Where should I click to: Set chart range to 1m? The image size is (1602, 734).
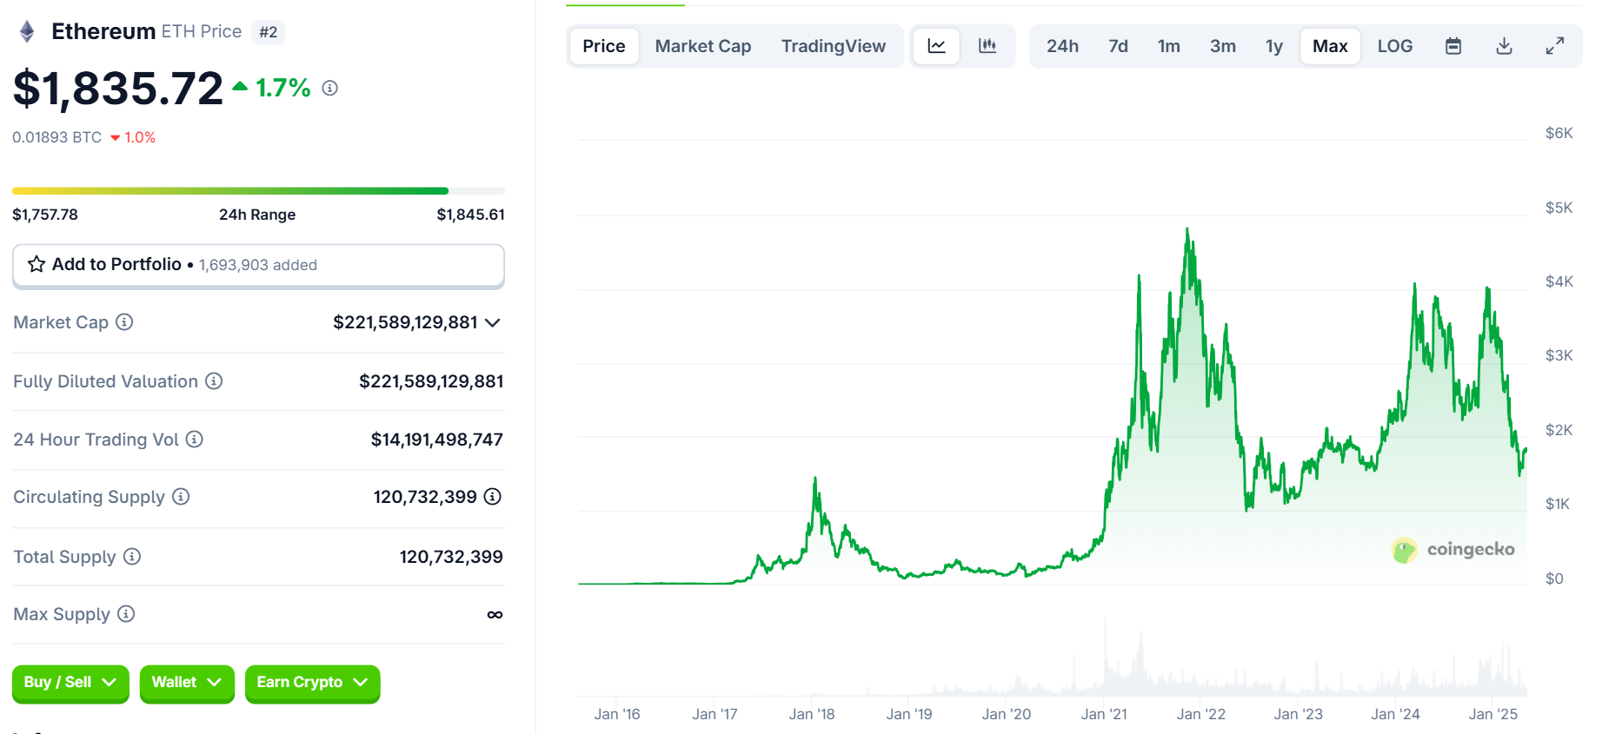point(1169,46)
